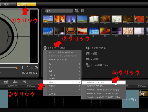Viewport: 148px width, 112px height.
Task: Select photo thumbnail I04 green field
Action: click(x=82, y=19)
